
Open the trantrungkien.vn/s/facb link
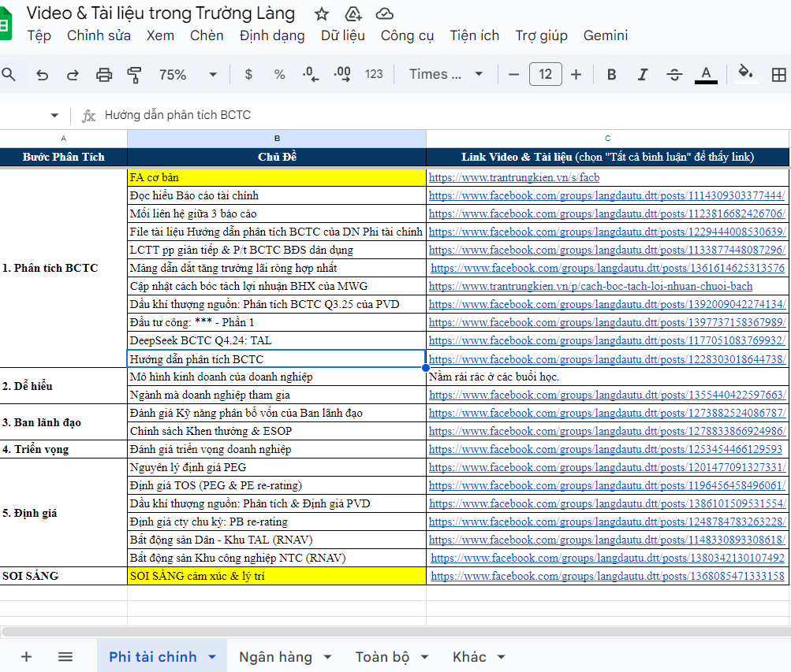tap(514, 177)
